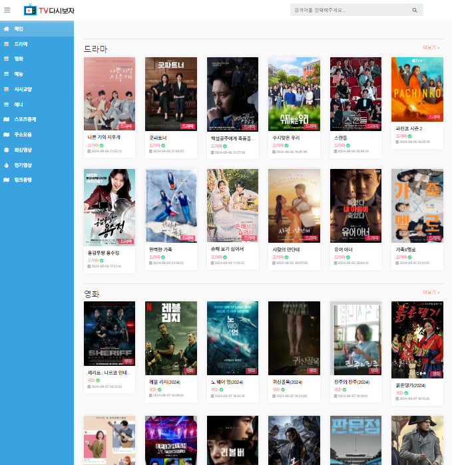Screen dimensions: 452x465
Task: Click 드라마 category tag under 완벽한 가족
Action: [154, 257]
